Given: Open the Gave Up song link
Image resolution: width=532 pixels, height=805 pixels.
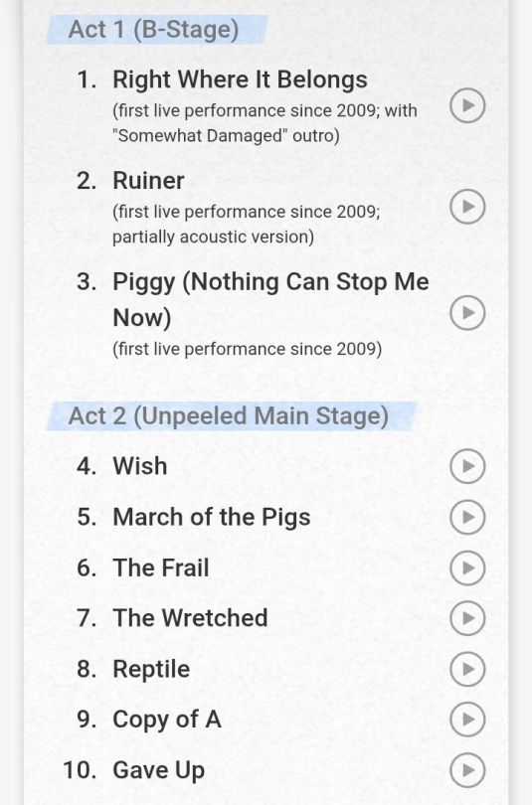Looking at the screenshot, I should click(159, 770).
